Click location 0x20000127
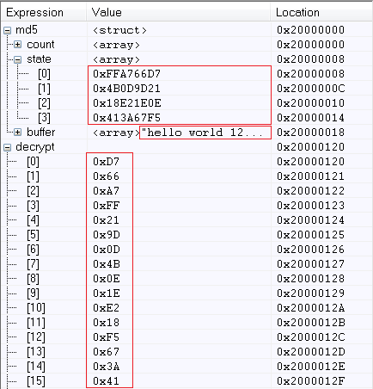This screenshot has height=389, width=373. [310, 264]
